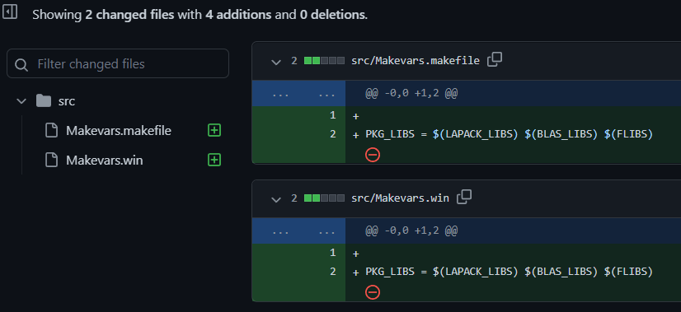Click the magnifier icon in filter box
Screen dimensions: 681x312
tap(21, 65)
